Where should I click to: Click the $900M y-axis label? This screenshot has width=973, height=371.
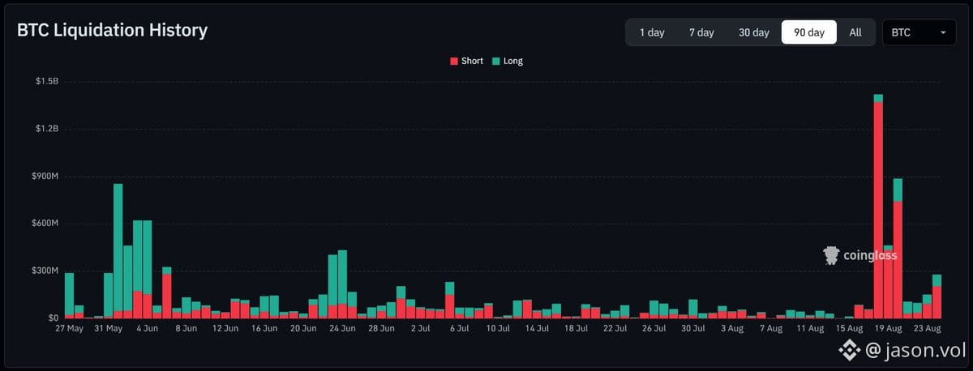45,176
